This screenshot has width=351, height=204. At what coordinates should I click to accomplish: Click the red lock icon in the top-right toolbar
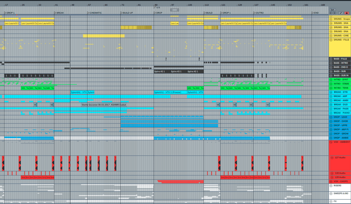pos(347,13)
